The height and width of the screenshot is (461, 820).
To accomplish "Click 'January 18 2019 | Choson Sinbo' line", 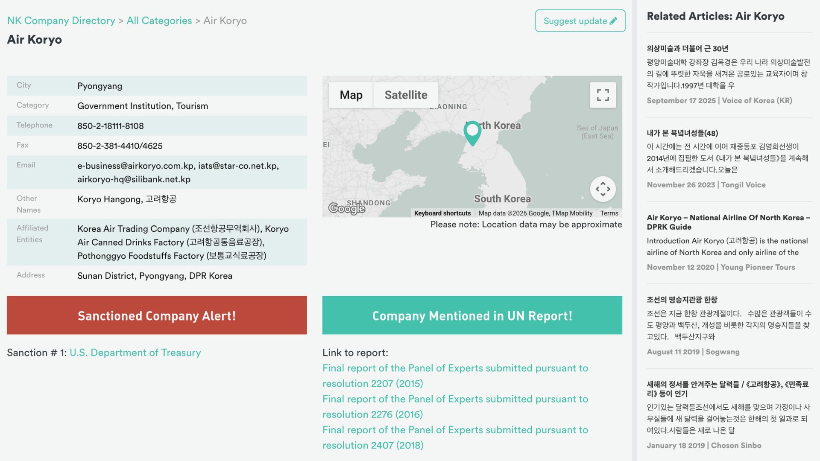I will (x=704, y=445).
